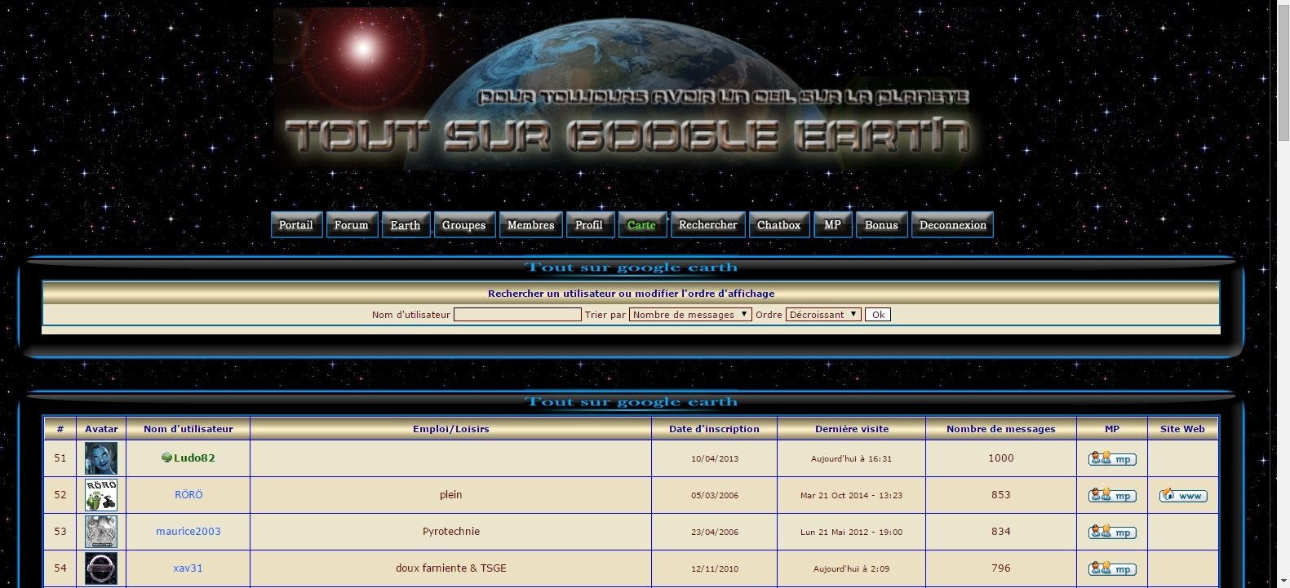The height and width of the screenshot is (588, 1290).
Task: Open the Membres list page
Action: click(530, 225)
